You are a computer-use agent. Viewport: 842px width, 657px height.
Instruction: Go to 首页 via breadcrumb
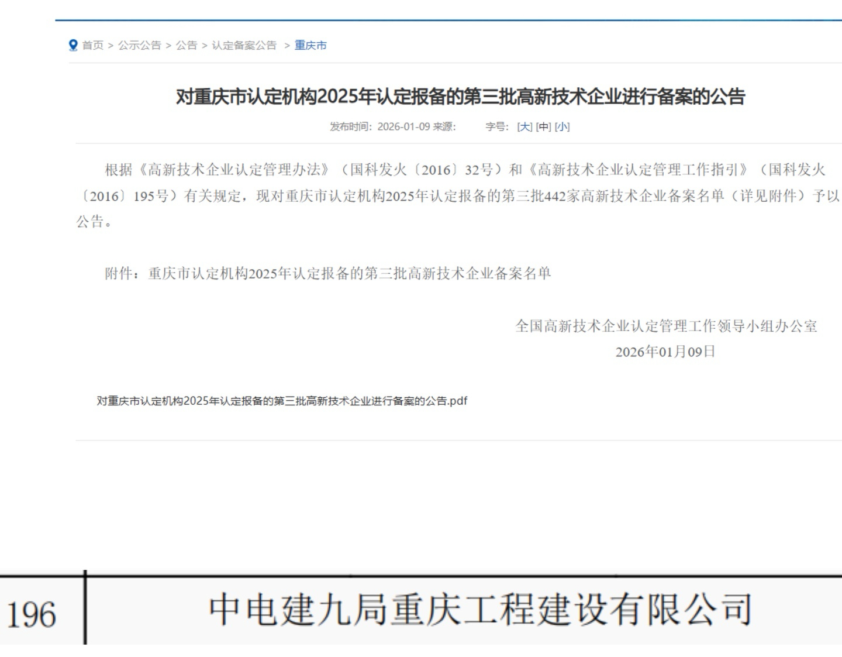[92, 45]
